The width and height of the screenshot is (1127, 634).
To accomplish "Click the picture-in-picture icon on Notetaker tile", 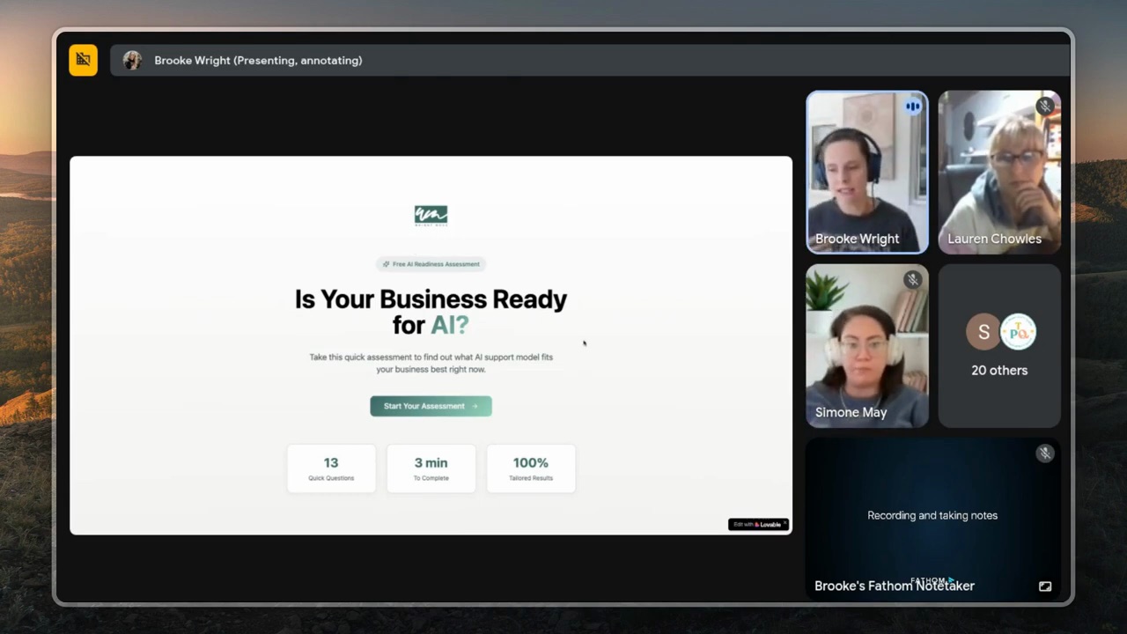I will tap(1045, 586).
